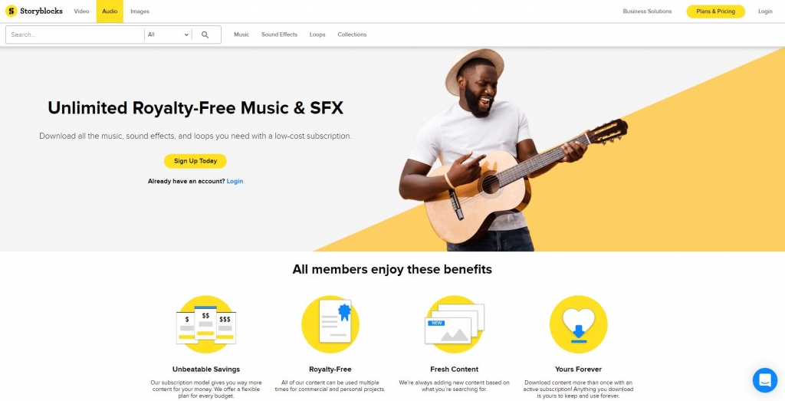785x401 pixels.
Task: Open the Images tab
Action: click(140, 11)
